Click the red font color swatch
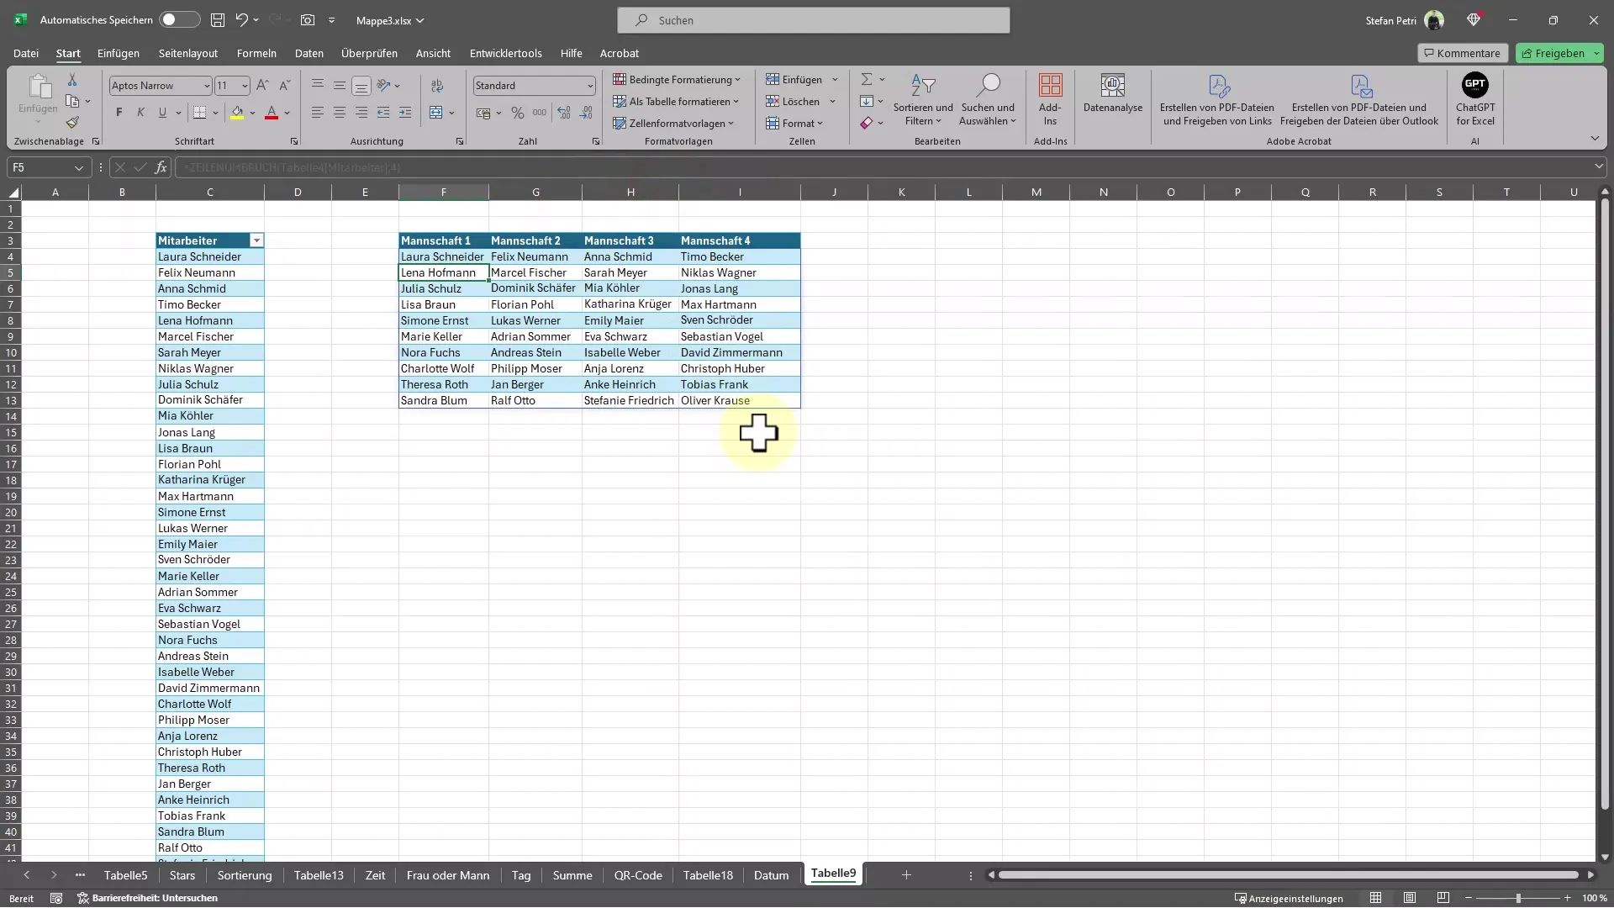Viewport: 1614px width, 908px height. coord(271,113)
